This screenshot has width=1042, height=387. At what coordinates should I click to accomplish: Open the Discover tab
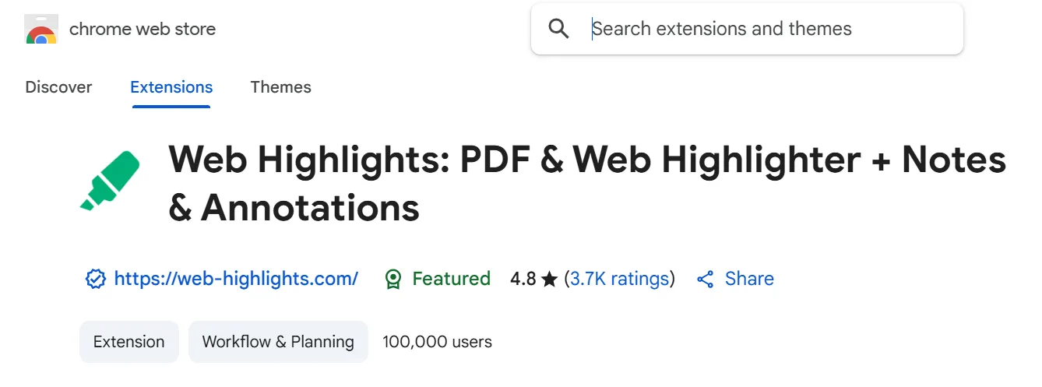click(x=58, y=87)
